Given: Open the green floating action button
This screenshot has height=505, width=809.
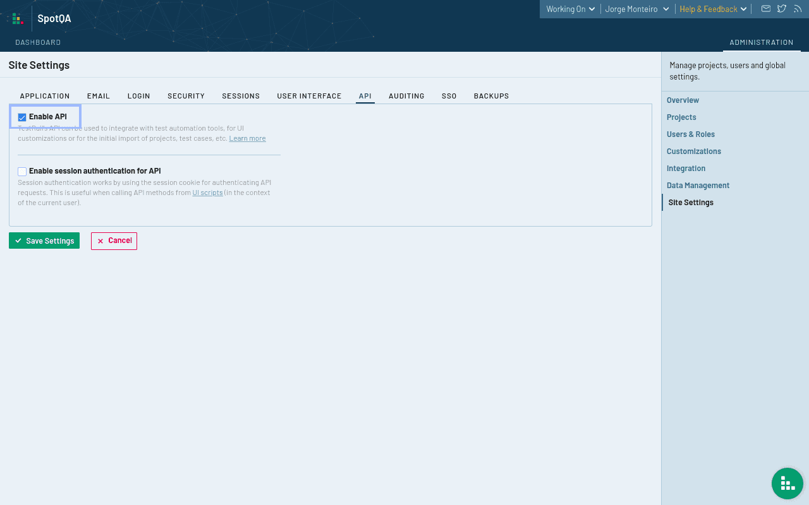Looking at the screenshot, I should [787, 484].
